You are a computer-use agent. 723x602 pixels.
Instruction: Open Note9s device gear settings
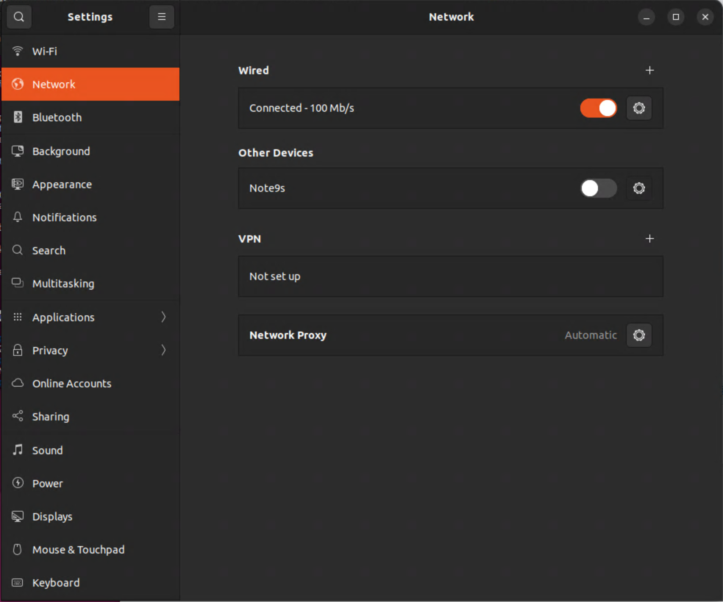point(639,188)
